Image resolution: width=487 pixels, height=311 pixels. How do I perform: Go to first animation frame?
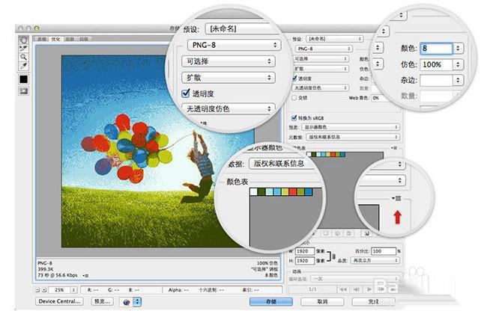click(x=343, y=289)
